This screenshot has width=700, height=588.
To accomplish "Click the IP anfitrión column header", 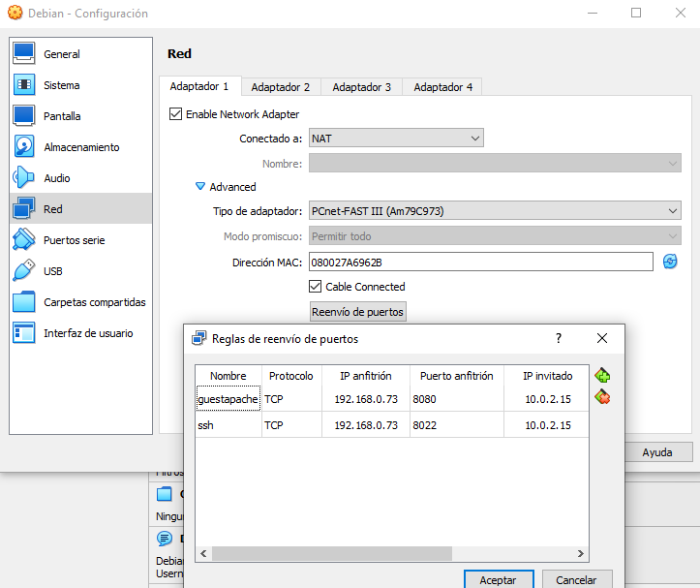I will click(366, 376).
